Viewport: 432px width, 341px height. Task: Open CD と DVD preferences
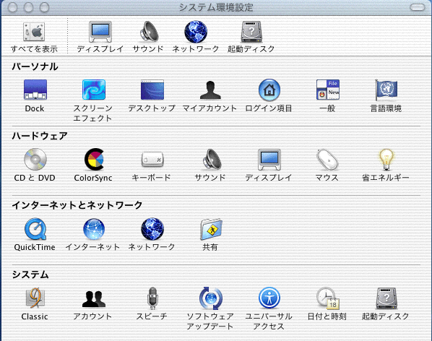pyautogui.click(x=35, y=159)
